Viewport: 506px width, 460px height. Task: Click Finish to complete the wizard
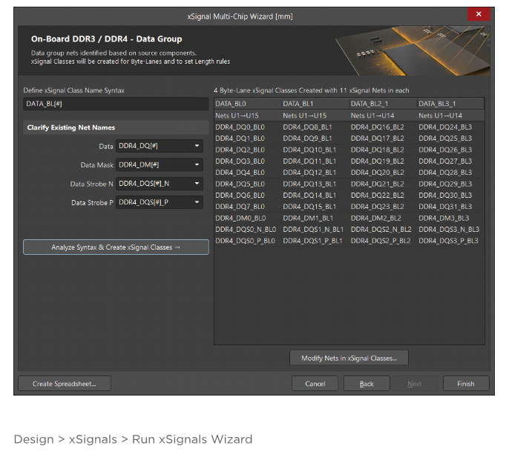[465, 384]
